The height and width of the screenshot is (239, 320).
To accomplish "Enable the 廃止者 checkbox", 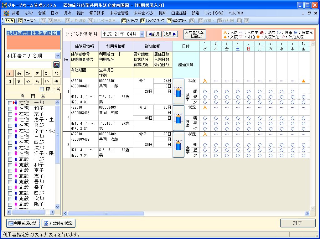I will tap(42, 89).
